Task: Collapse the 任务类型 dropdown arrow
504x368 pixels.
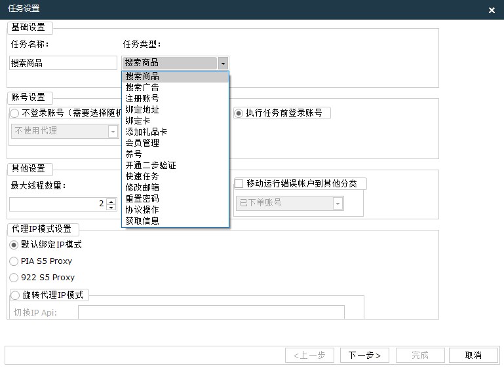Action: tap(223, 63)
